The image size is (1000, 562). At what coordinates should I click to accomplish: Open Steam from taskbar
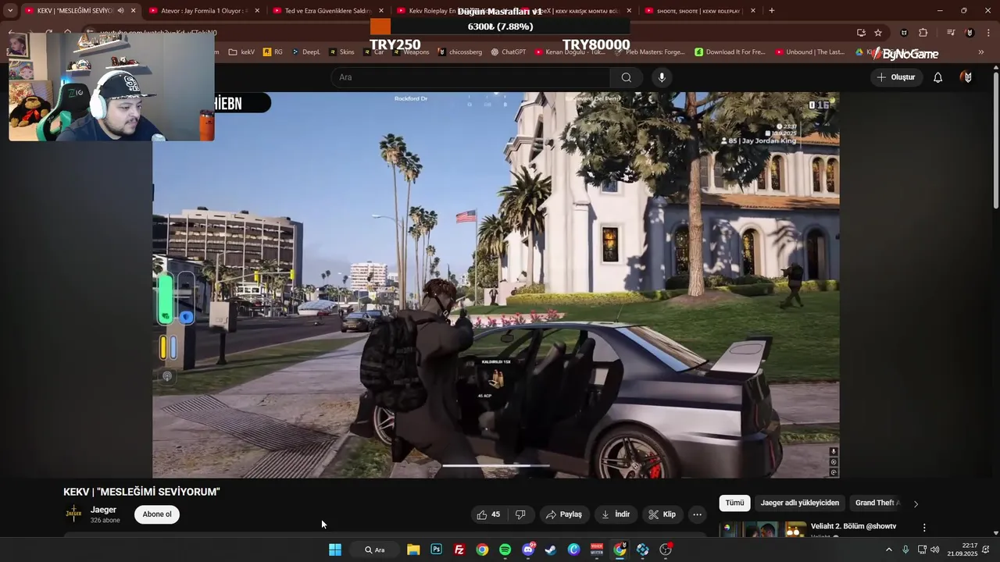(x=551, y=550)
